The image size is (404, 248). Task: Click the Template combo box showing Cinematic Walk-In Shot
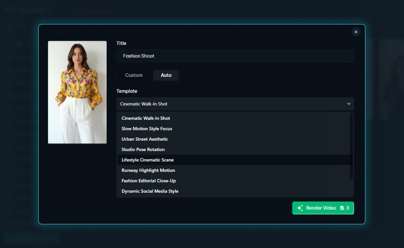pos(235,104)
